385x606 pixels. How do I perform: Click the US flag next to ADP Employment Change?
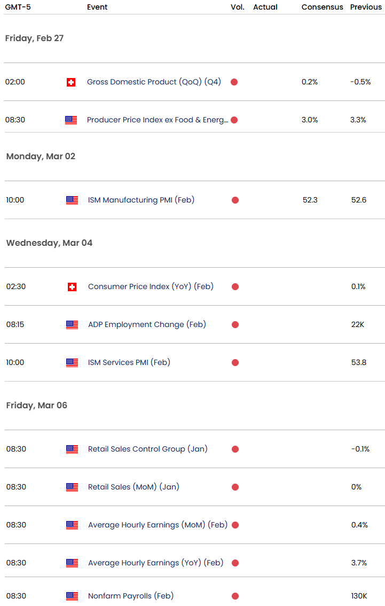tap(72, 325)
